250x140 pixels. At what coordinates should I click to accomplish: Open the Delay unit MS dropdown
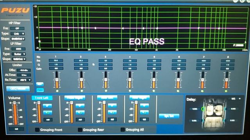(x=235, y=98)
